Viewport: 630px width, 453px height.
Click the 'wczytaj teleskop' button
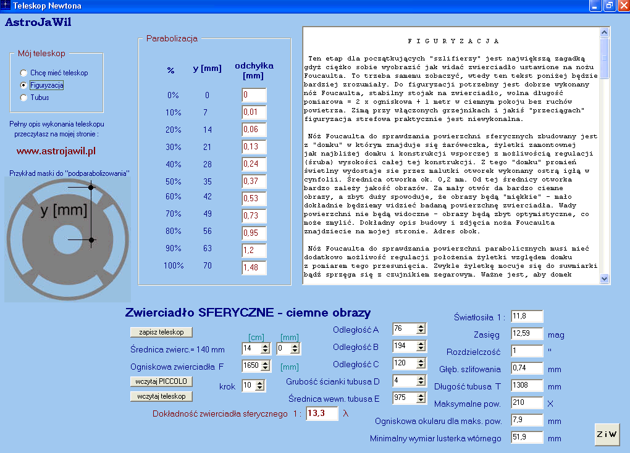click(161, 396)
